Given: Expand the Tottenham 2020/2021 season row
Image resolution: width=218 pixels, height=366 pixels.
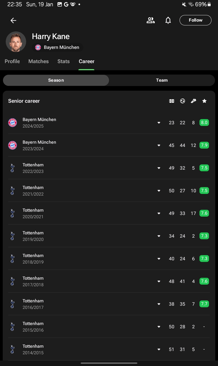Looking at the screenshot, I should [x=159, y=213].
